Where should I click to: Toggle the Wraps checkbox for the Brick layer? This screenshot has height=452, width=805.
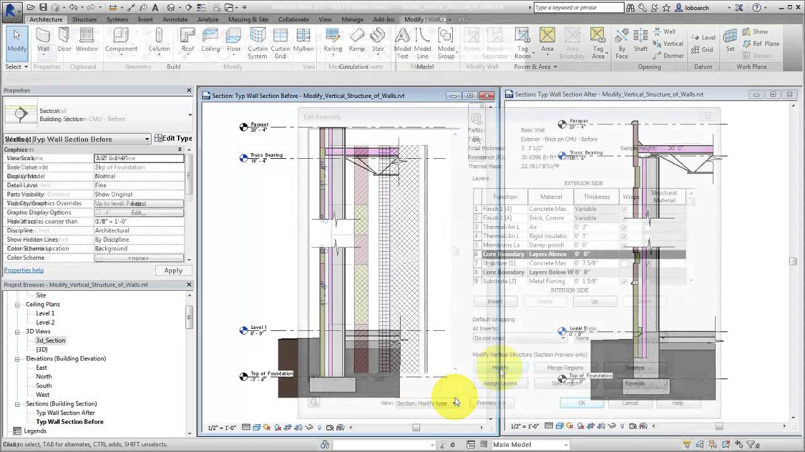(625, 218)
